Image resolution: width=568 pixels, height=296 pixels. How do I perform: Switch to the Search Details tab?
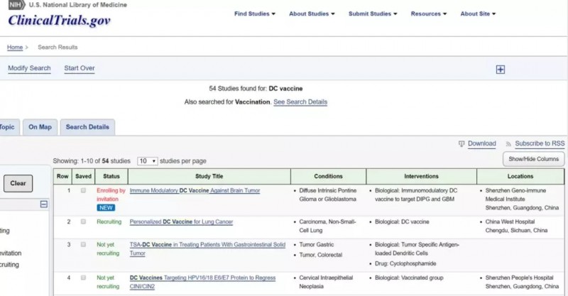[87, 127]
